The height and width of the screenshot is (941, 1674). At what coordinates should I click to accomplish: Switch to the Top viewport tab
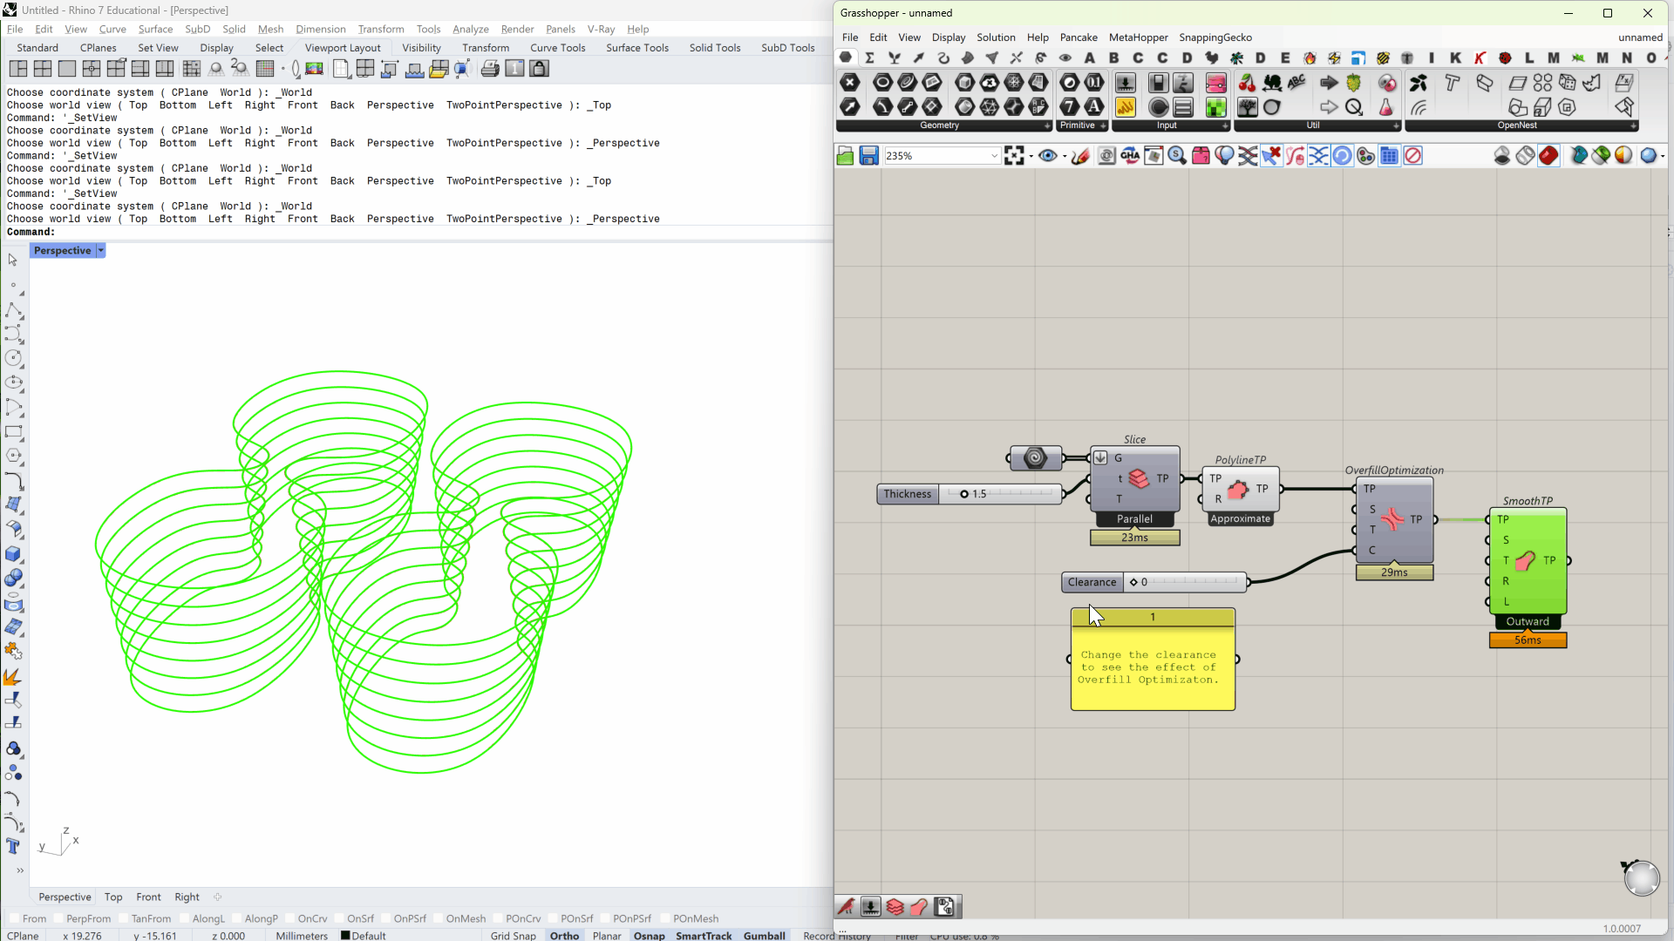pos(112,897)
